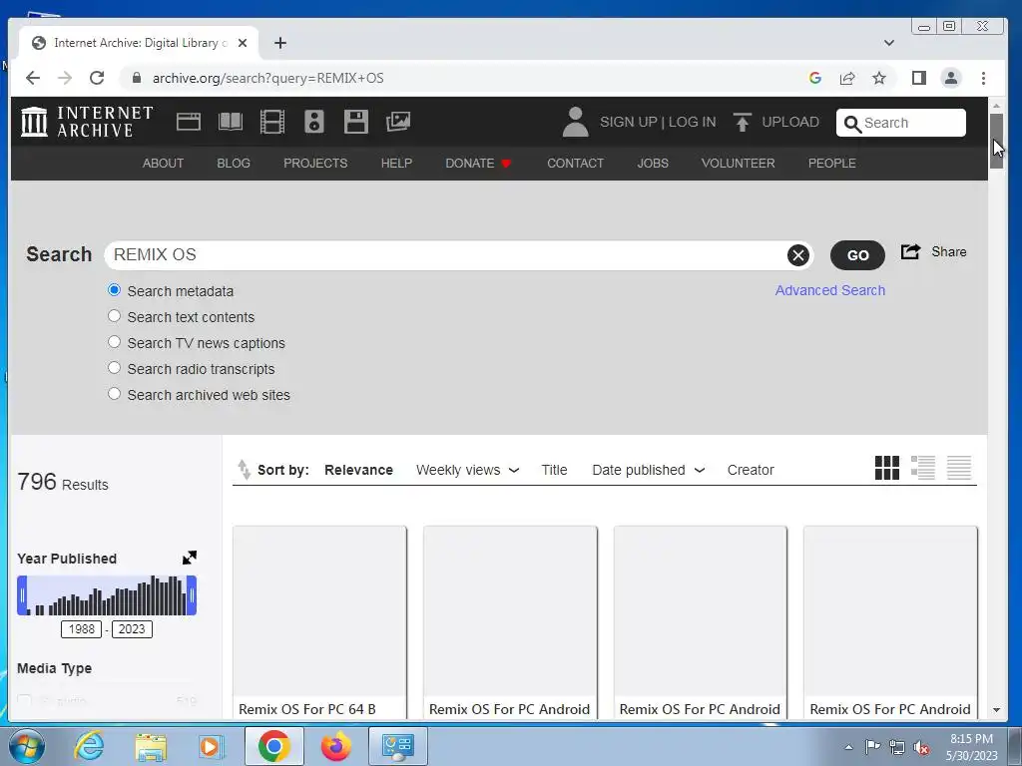This screenshot has height=766, width=1022.
Task: Open the Images picture icon
Action: [x=398, y=122]
